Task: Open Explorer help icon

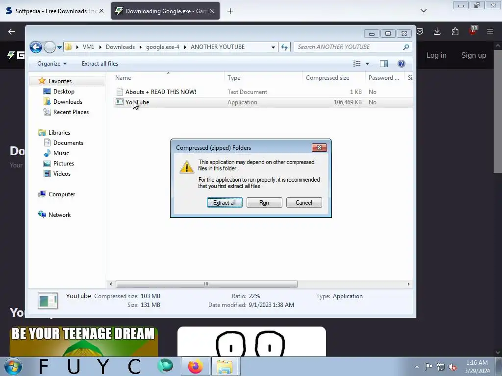Action: point(401,64)
